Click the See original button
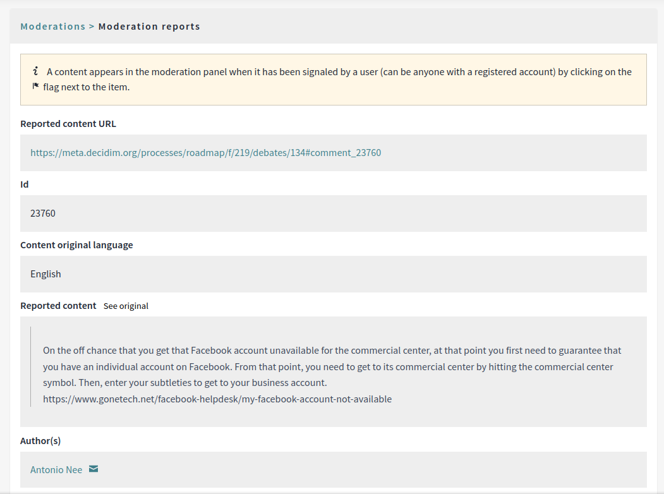Viewport: 664px width, 494px height. 126,306
